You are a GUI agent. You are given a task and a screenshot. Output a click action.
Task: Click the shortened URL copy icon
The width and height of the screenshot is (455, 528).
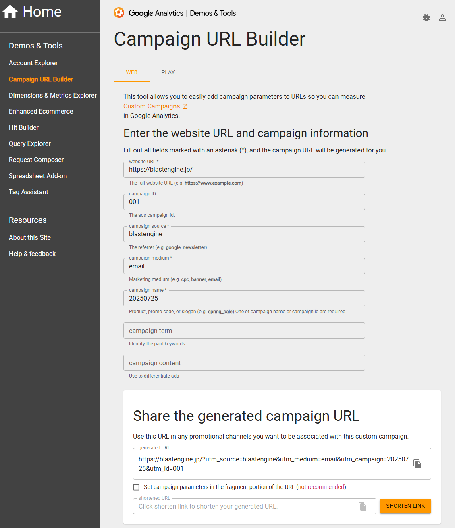click(363, 506)
